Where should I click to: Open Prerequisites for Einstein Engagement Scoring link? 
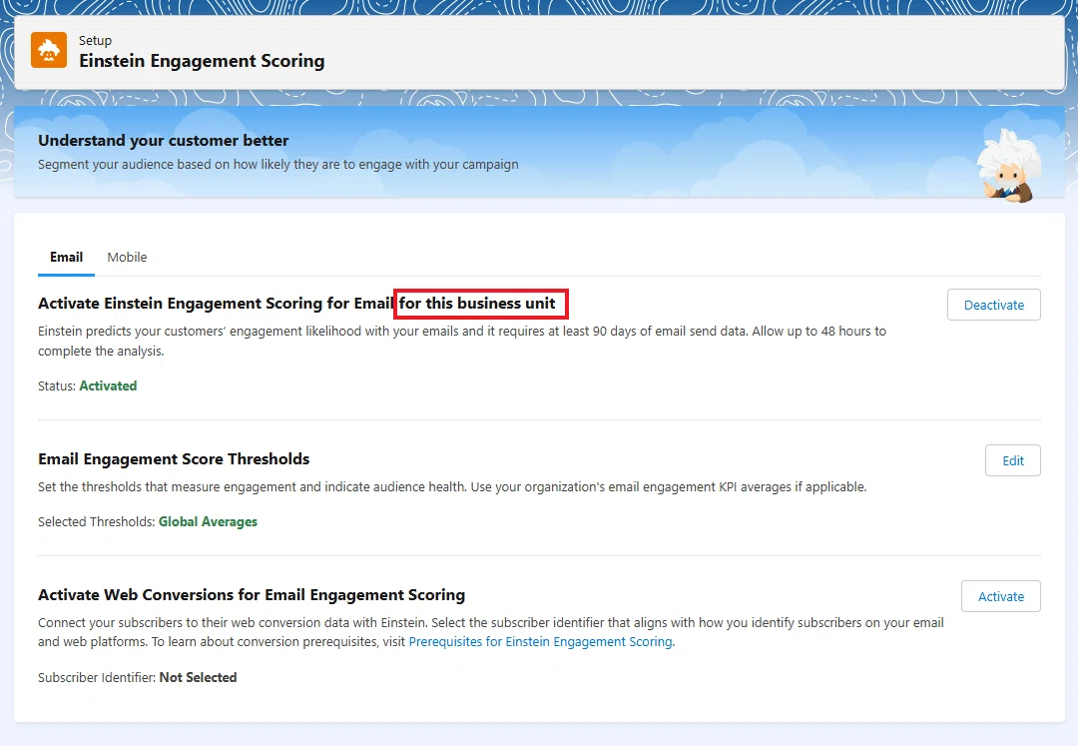point(540,641)
